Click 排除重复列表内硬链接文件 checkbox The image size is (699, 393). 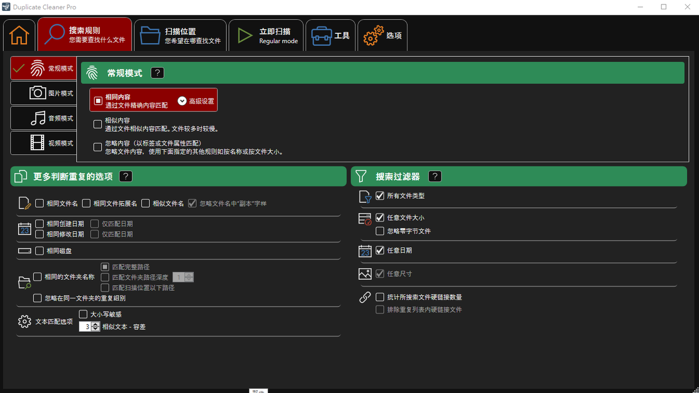point(380,309)
